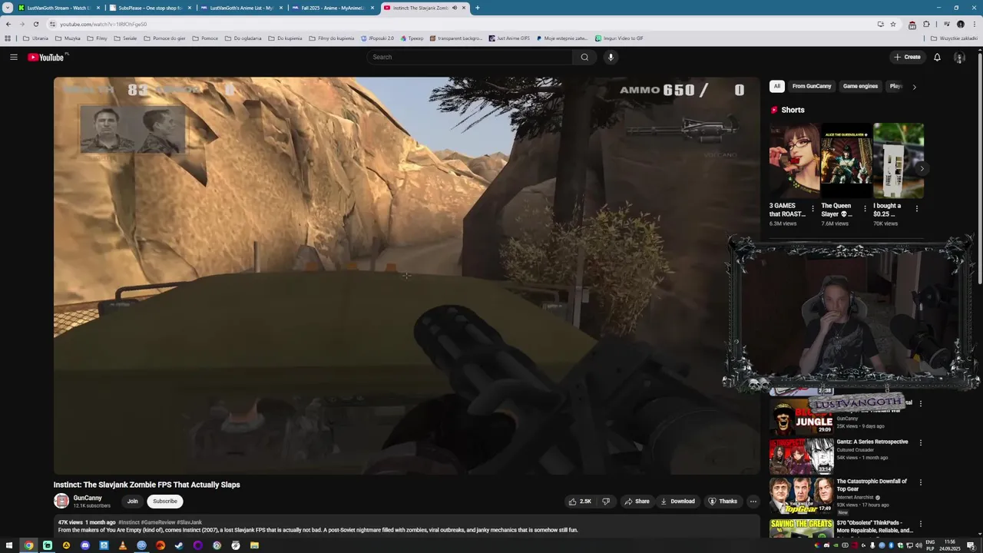Open the YouTube hamburger guide menu
Viewport: 983px width, 553px height.
(13, 57)
